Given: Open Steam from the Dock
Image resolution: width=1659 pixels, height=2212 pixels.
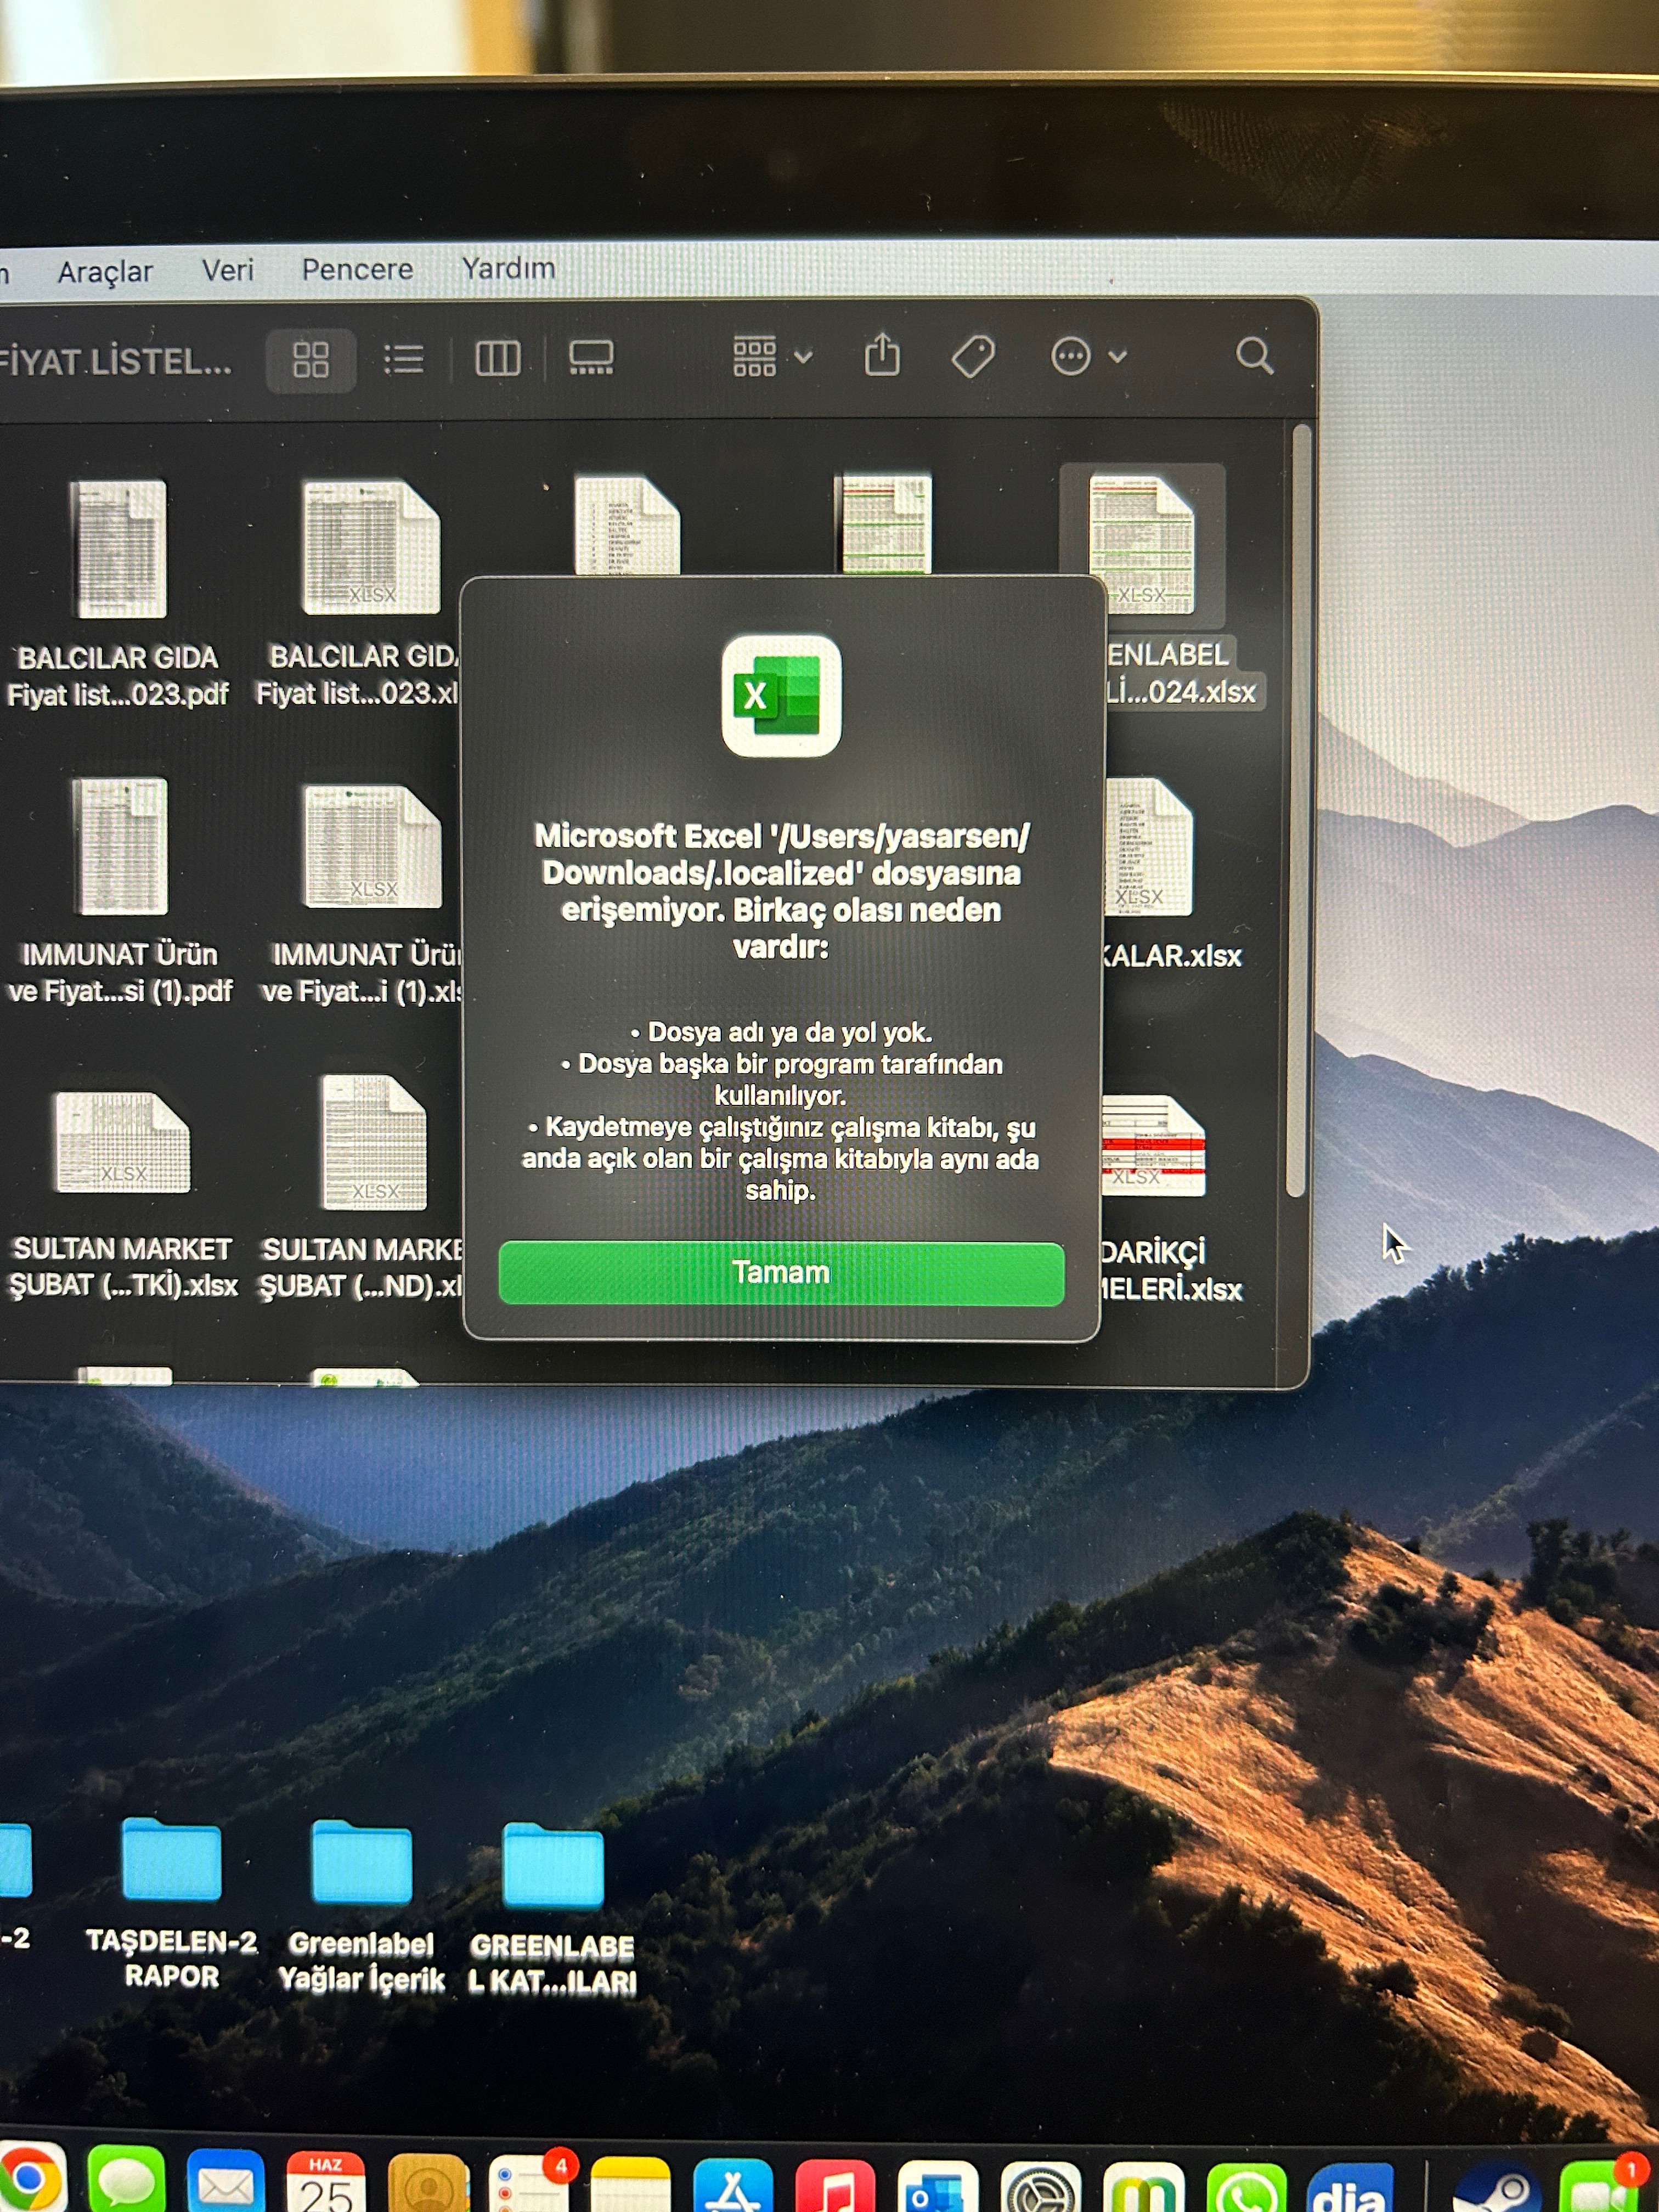Looking at the screenshot, I should click(1496, 2188).
